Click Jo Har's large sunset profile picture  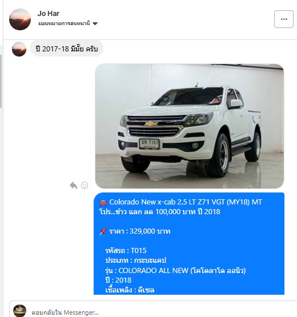pos(20,19)
